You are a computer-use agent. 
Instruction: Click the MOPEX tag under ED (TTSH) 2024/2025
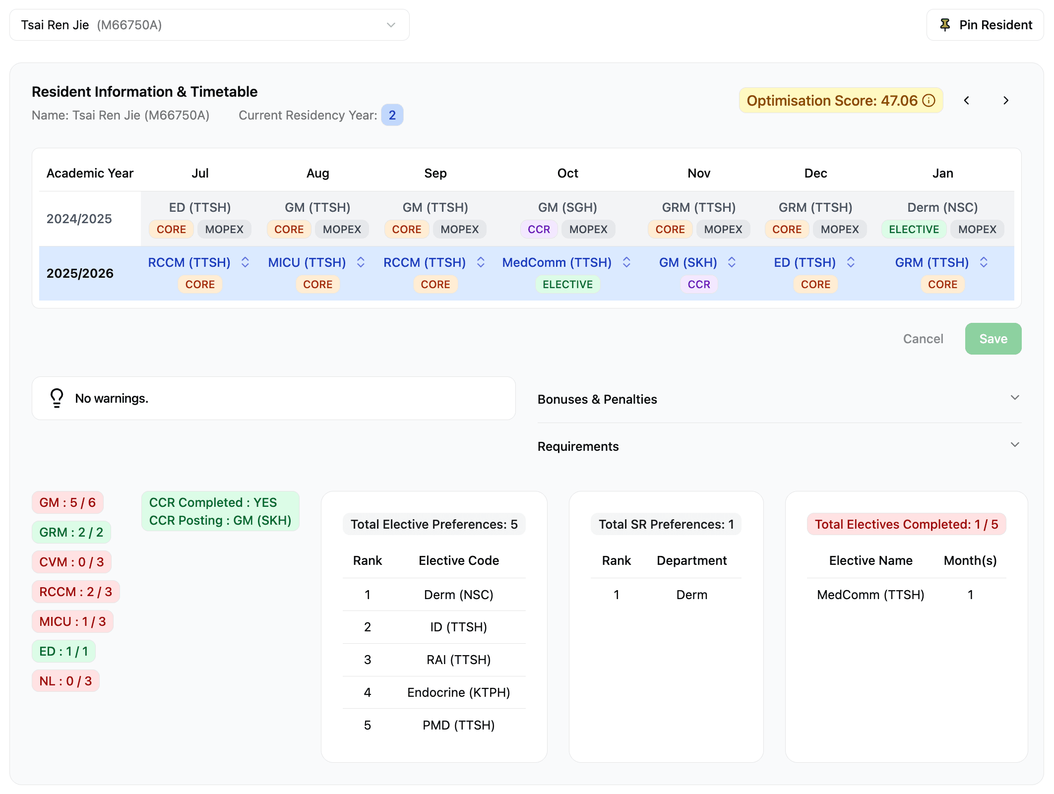224,230
